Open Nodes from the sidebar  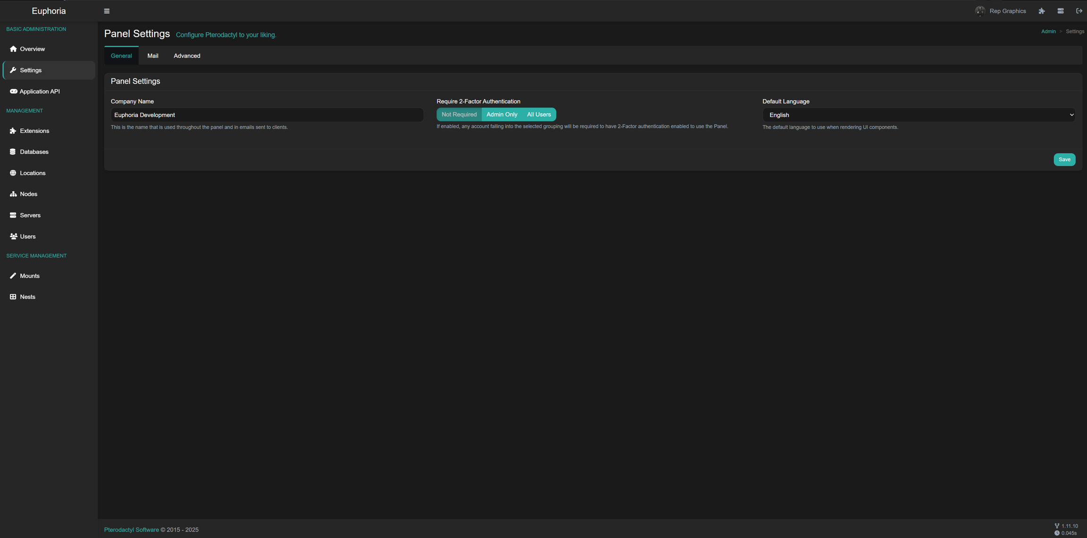tap(13, 194)
